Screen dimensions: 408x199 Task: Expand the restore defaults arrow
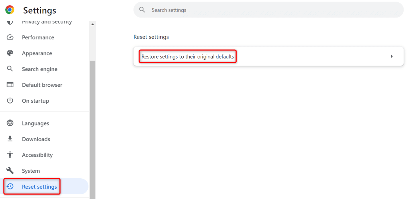pyautogui.click(x=392, y=57)
